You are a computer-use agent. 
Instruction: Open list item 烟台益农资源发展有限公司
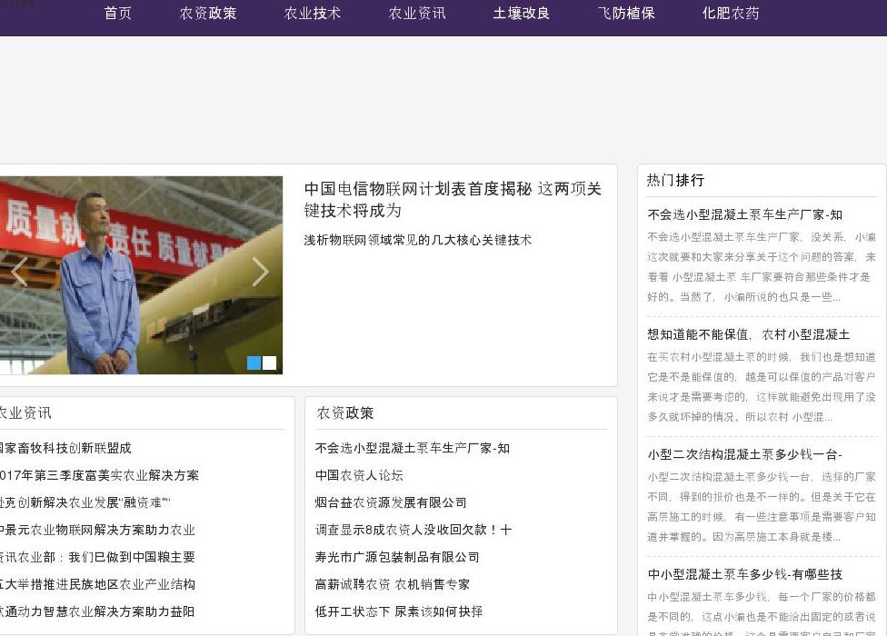pos(391,502)
